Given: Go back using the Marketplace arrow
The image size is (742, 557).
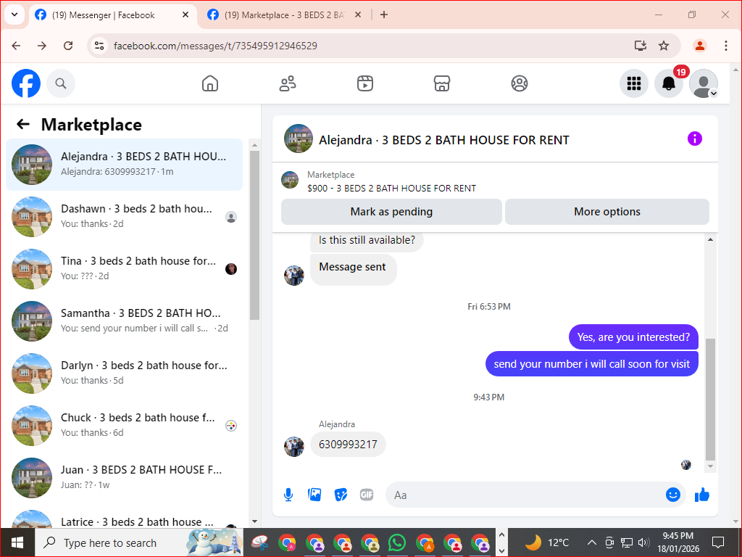Looking at the screenshot, I should 22,125.
